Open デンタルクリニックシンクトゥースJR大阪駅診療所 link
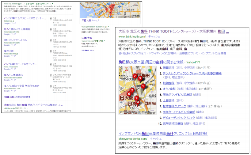Image resolution: width=251 pixels, height=155 pixels. pos(192,73)
